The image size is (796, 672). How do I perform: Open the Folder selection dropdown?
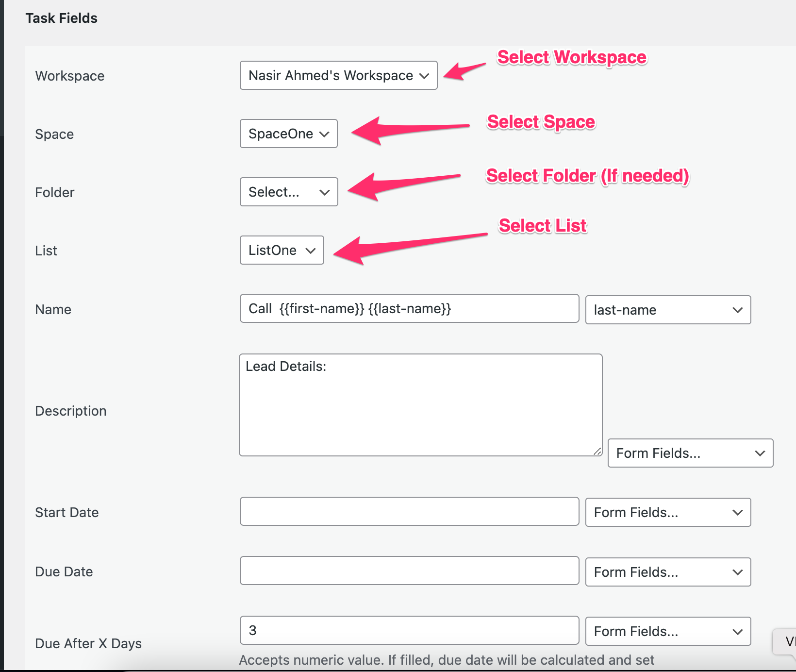[288, 192]
